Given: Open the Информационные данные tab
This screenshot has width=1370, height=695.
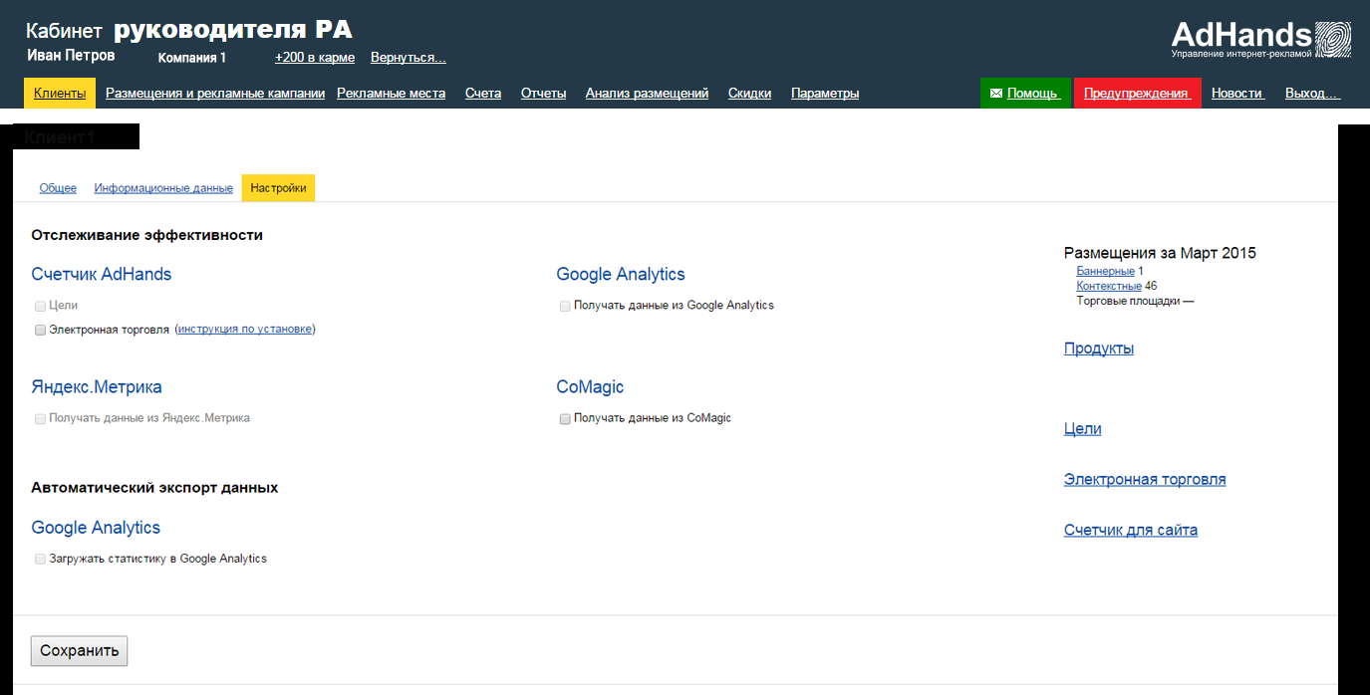Looking at the screenshot, I should coord(163,188).
